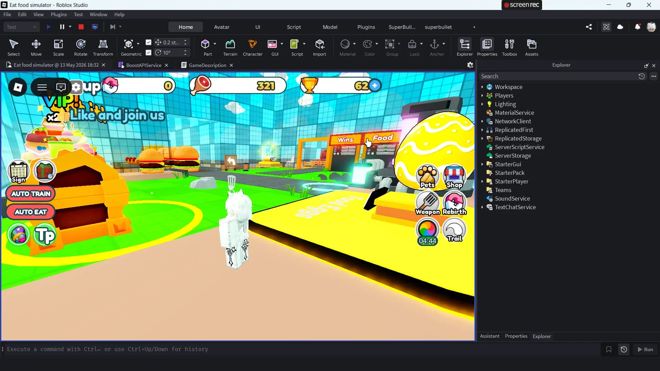Click the Material tool sphere

(345, 44)
